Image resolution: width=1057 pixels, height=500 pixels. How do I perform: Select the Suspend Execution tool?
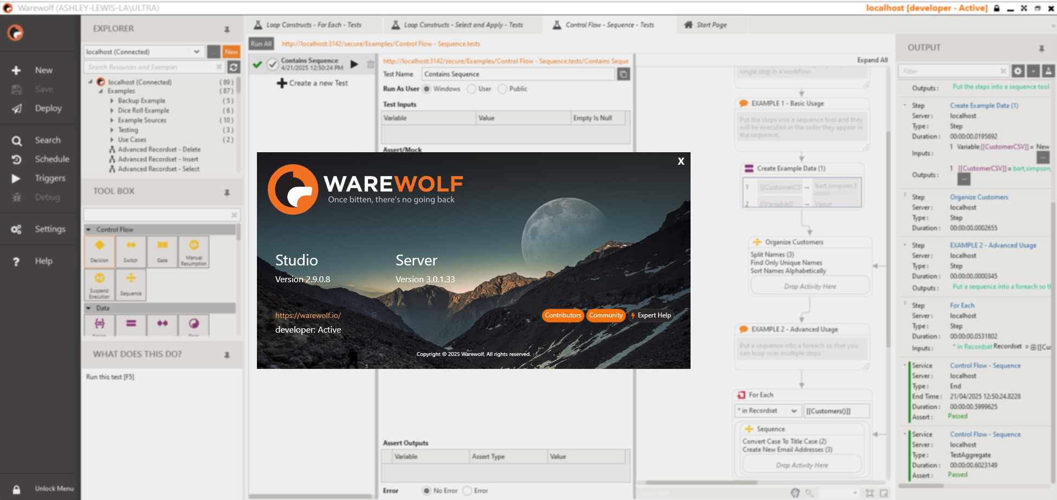click(x=99, y=285)
